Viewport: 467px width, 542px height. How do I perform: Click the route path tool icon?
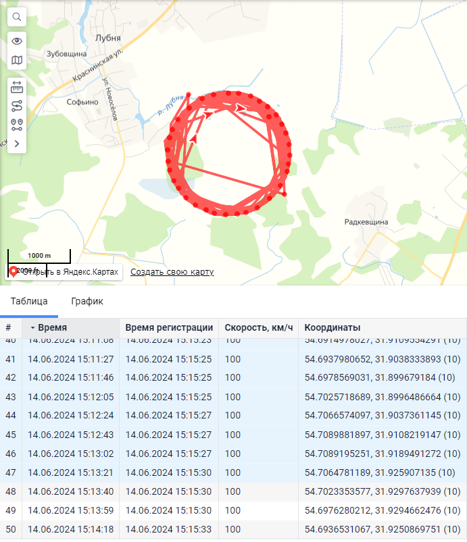tap(17, 106)
